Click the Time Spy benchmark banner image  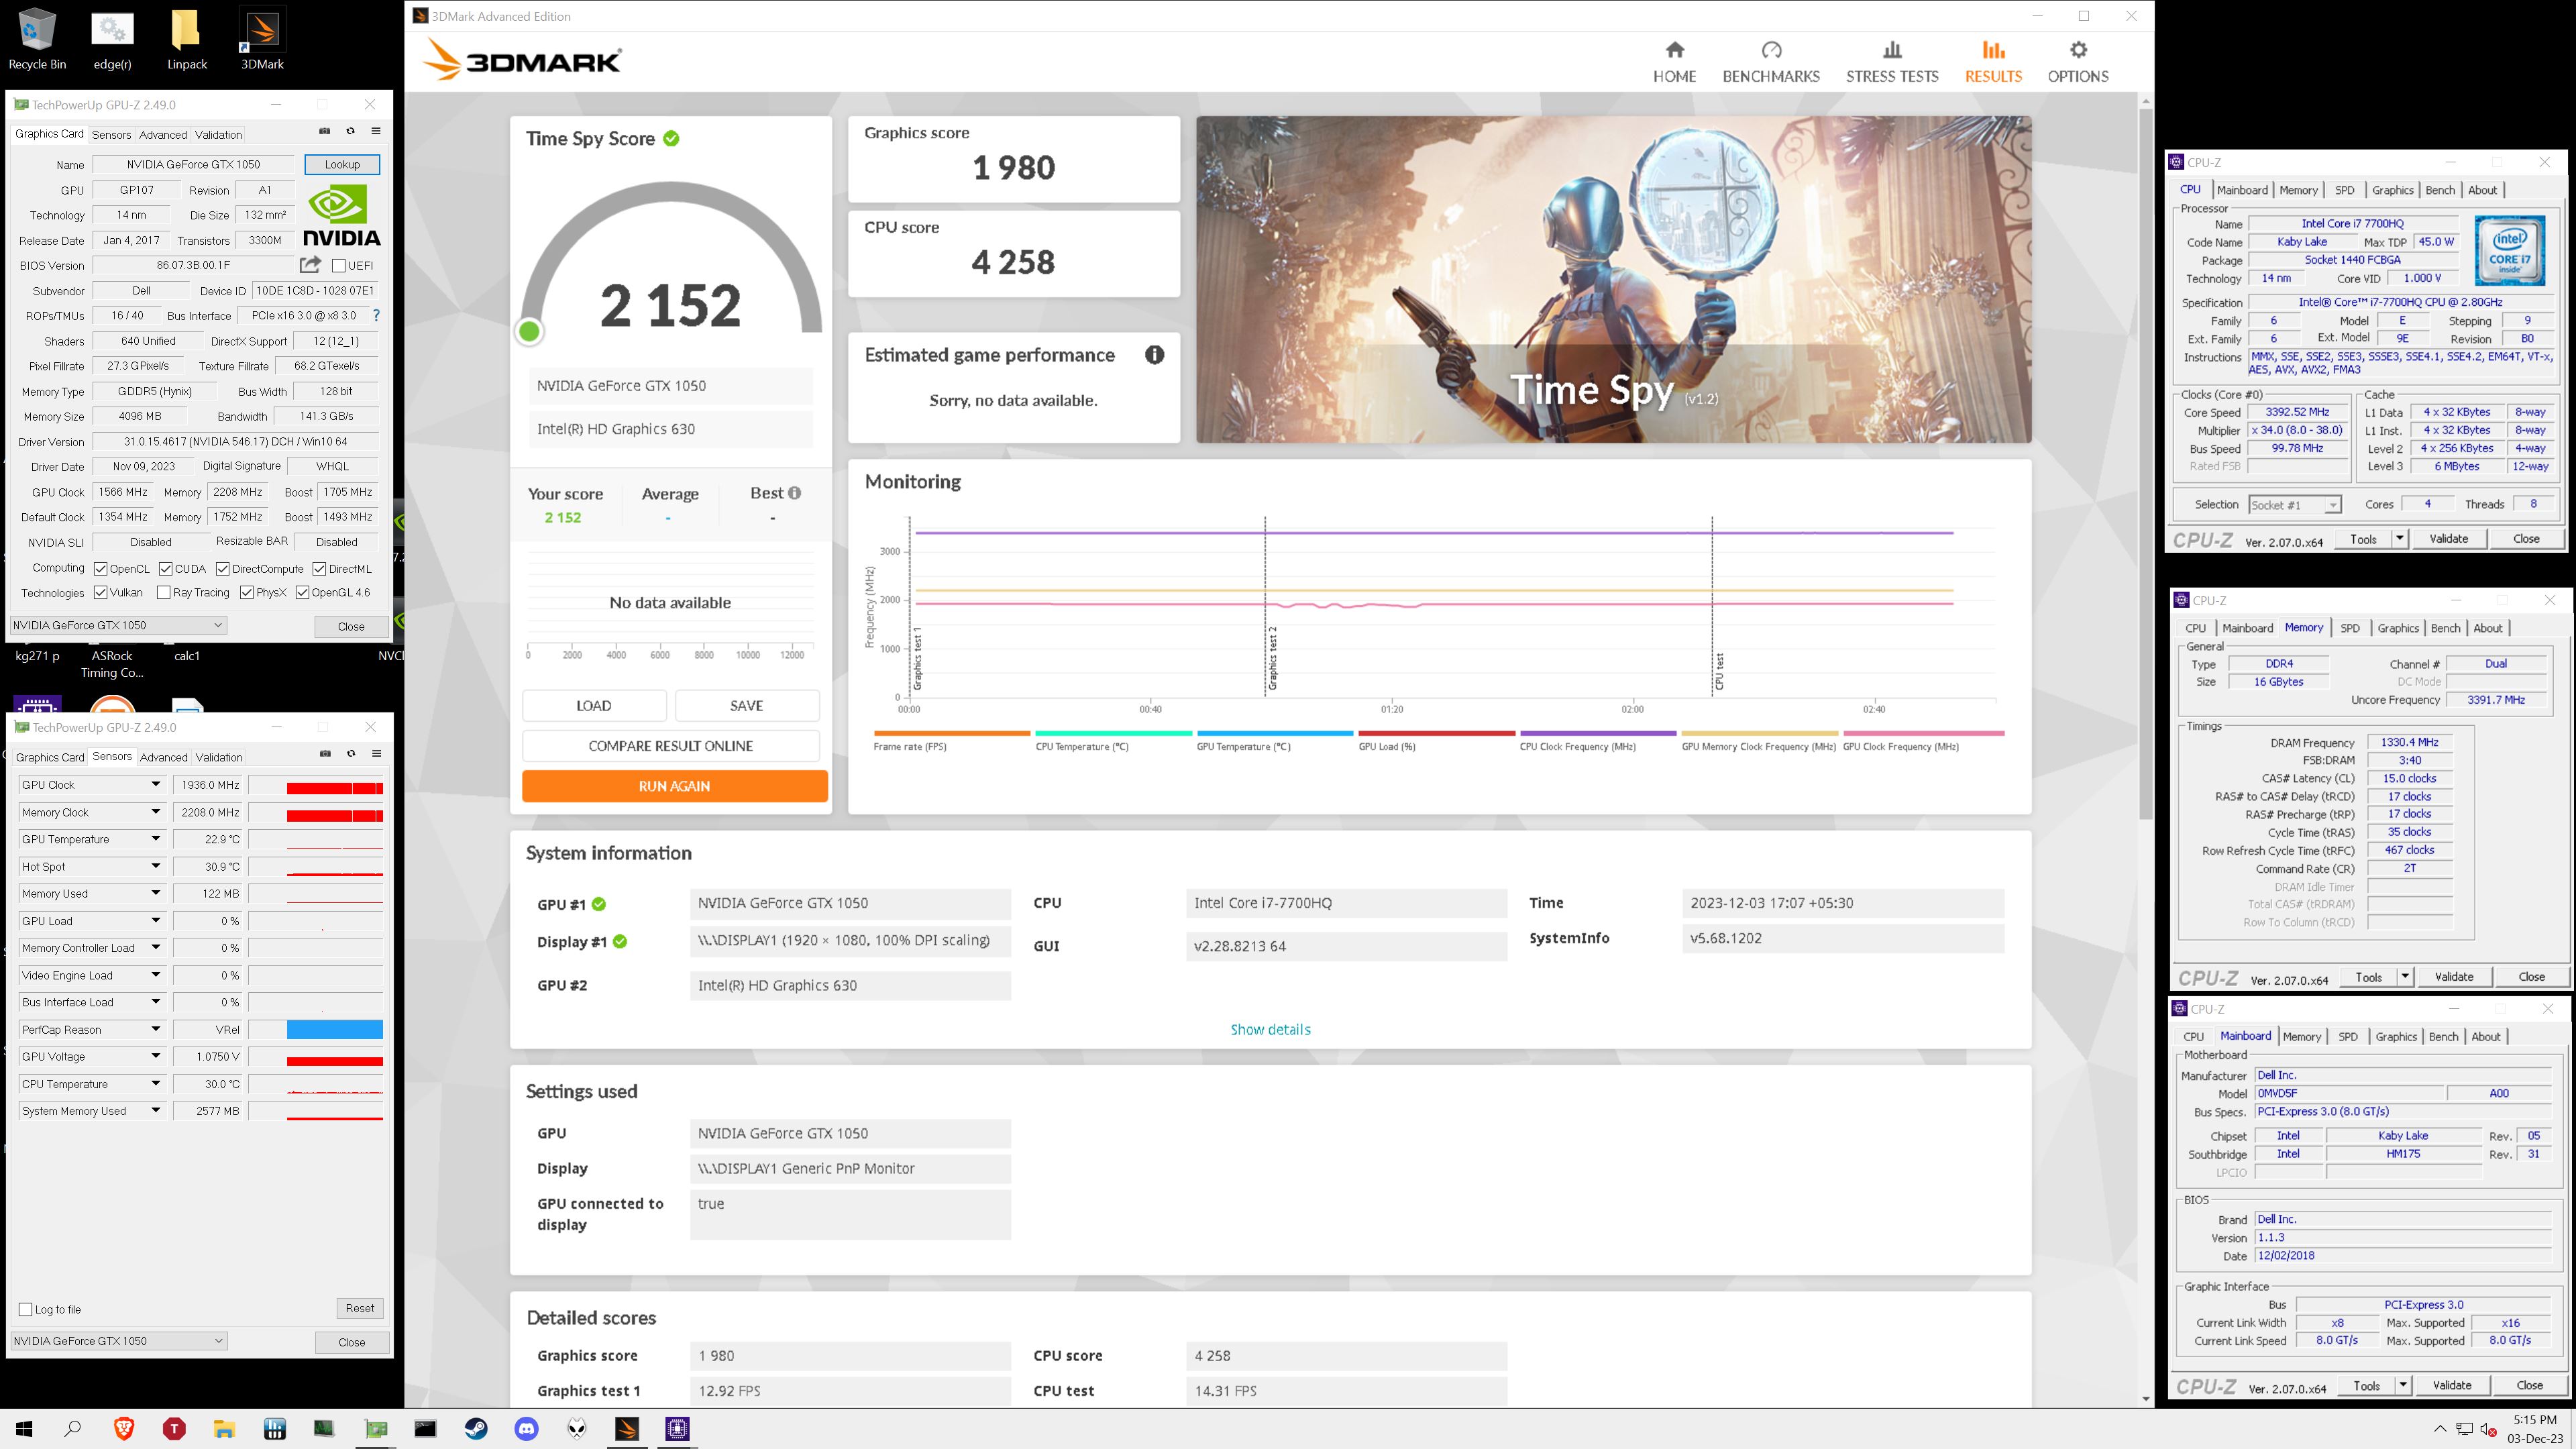(x=1613, y=280)
